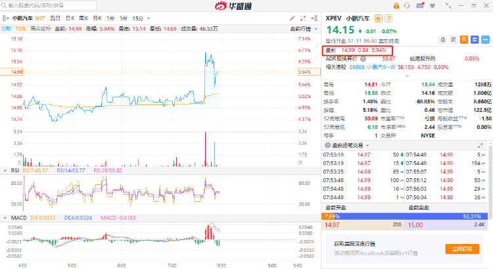Switch to 分时 chart tab
Image resolution: width=493 pixels, height=269 pixels.
click(40, 18)
